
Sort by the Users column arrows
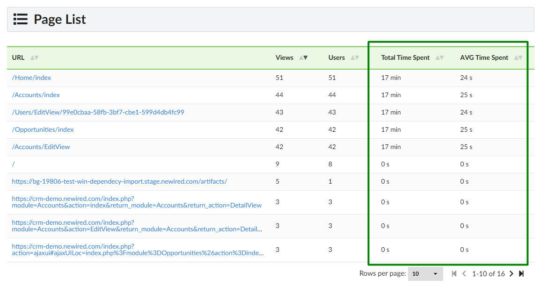(355, 58)
